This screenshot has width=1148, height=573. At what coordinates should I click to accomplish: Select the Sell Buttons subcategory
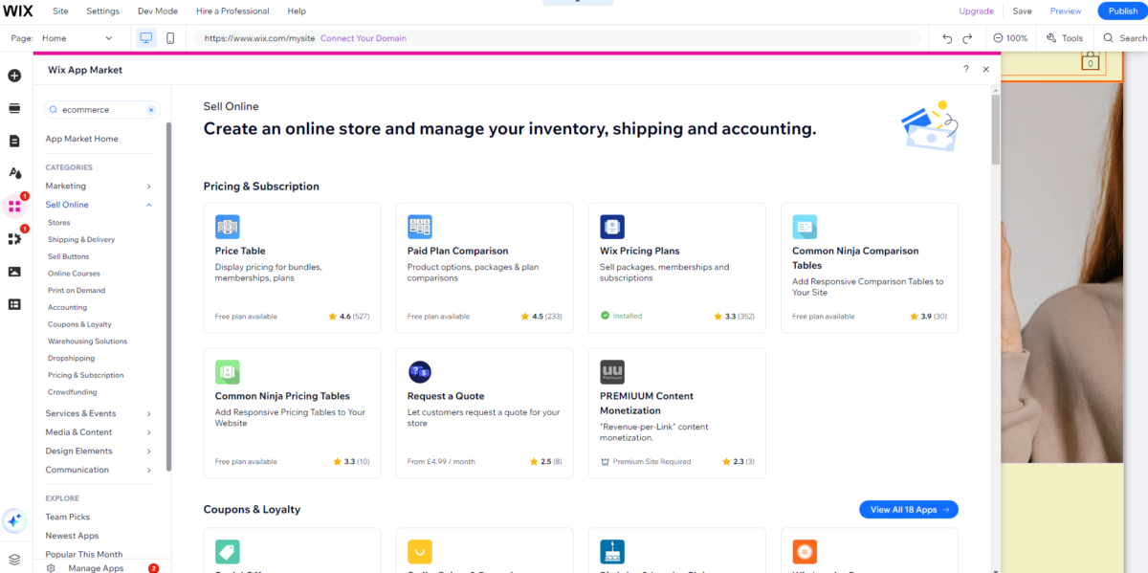point(69,256)
